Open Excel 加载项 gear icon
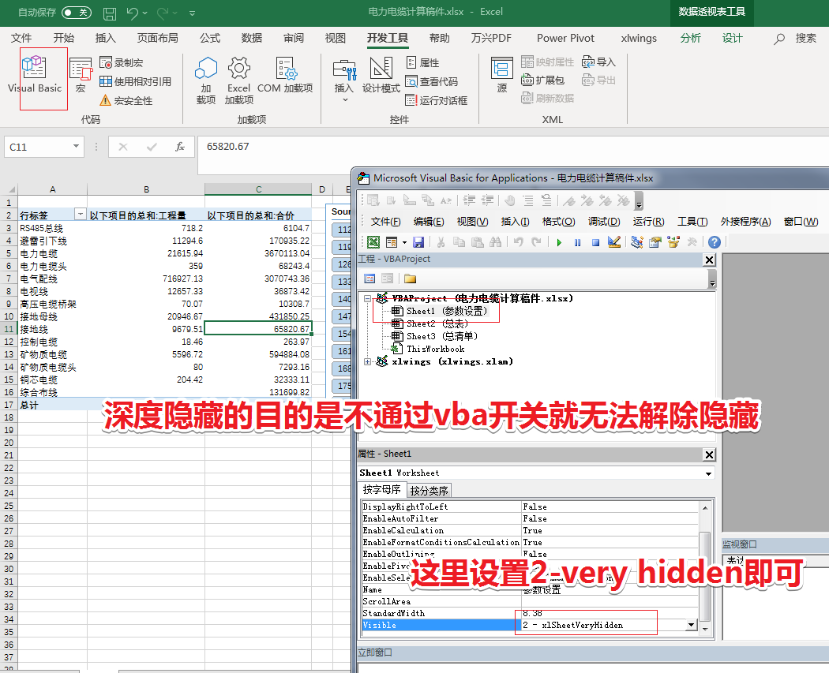Image resolution: width=829 pixels, height=673 pixels. tap(239, 80)
